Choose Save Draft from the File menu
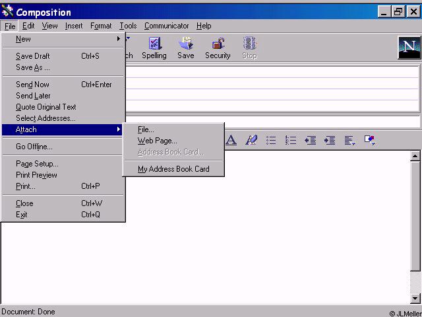Image resolution: width=422 pixels, height=317 pixels. 63,56
